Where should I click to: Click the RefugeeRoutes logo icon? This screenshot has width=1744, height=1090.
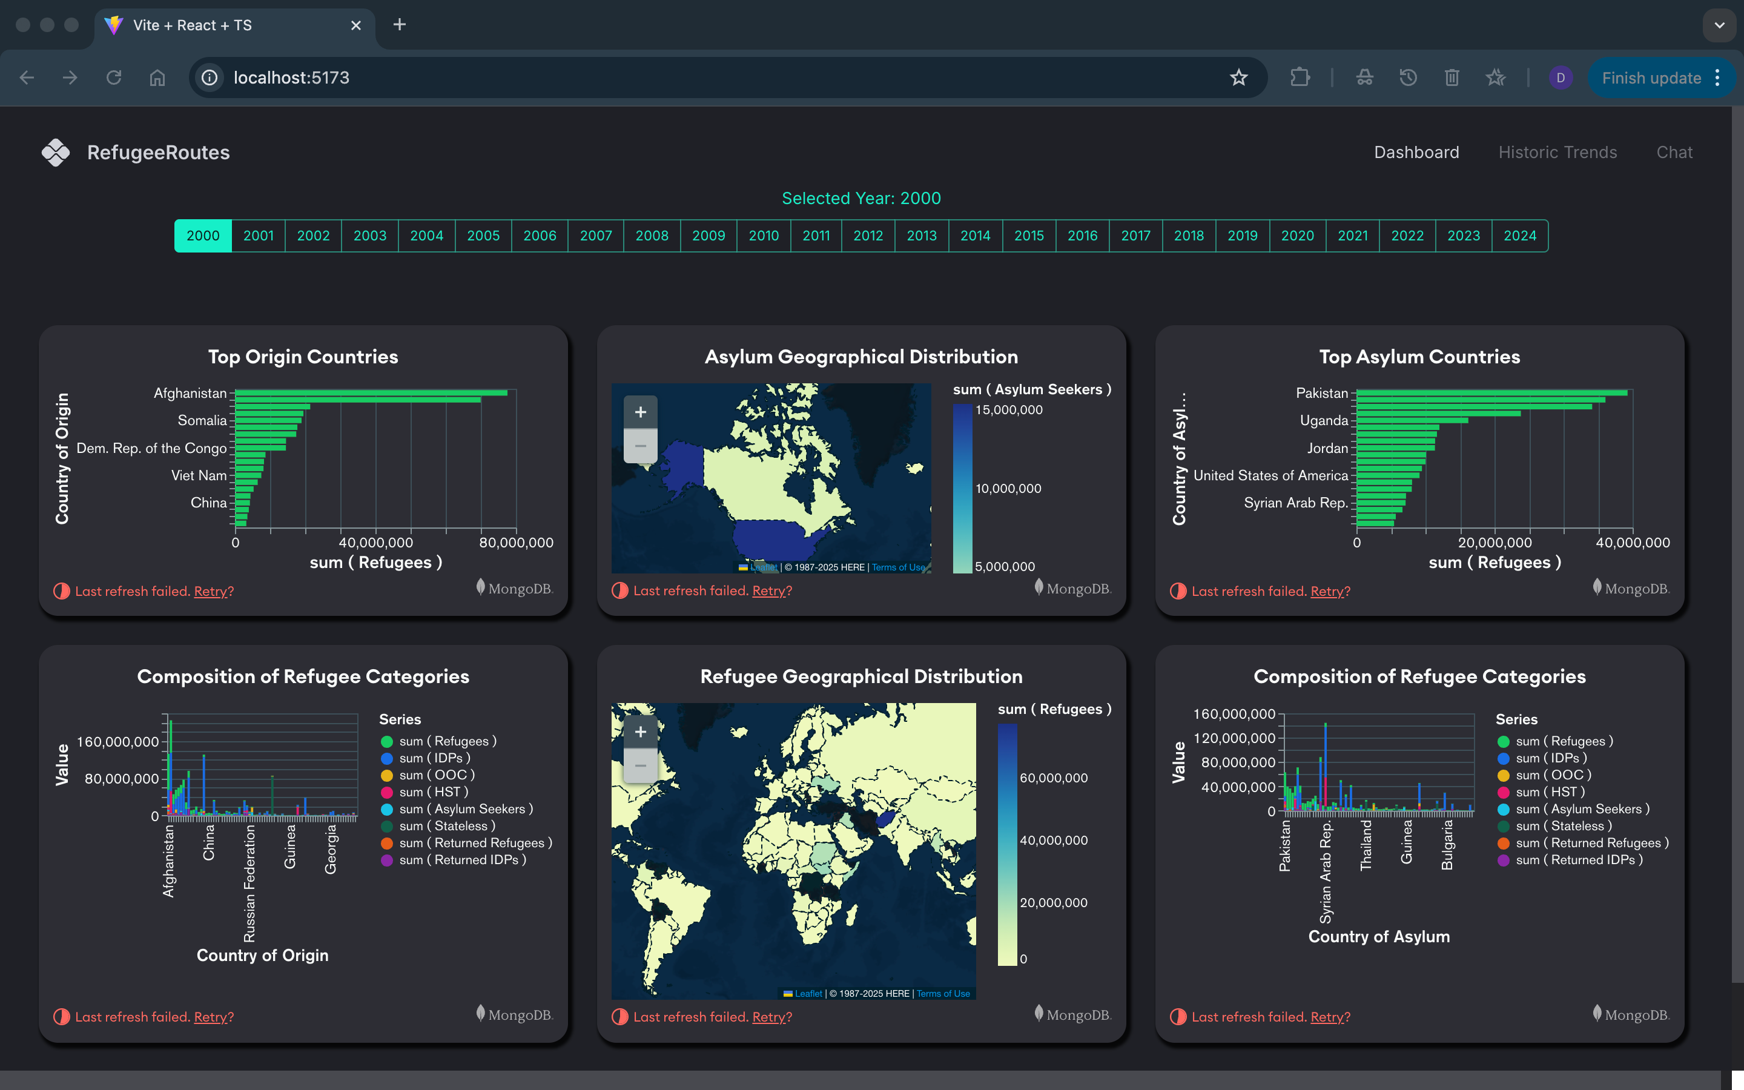point(56,152)
